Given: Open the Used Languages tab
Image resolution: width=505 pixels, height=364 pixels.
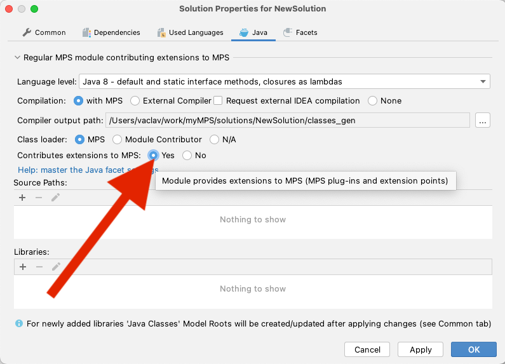Looking at the screenshot, I should [x=191, y=32].
